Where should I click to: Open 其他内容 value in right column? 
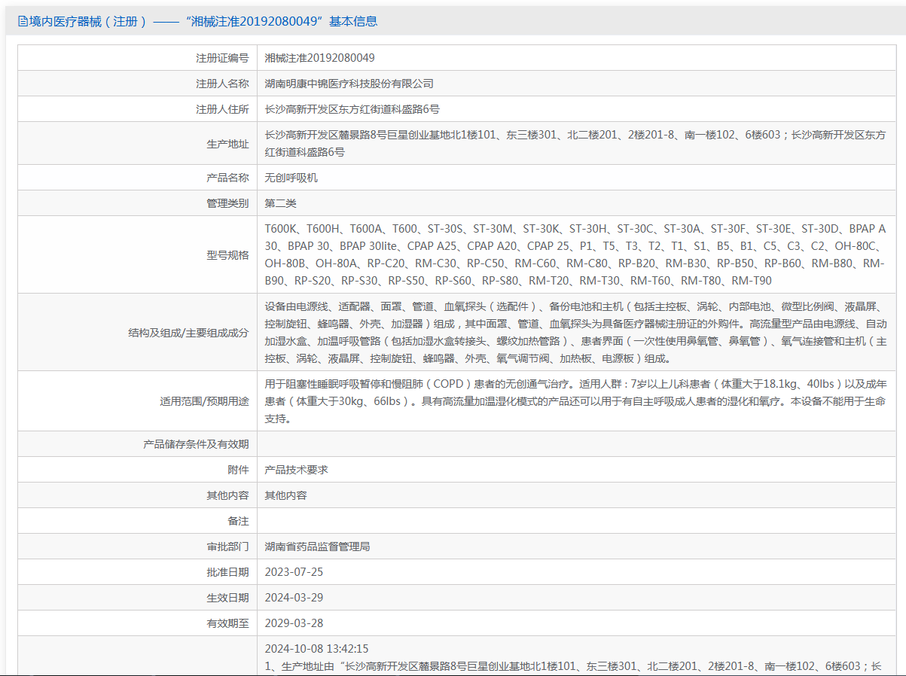(x=286, y=495)
